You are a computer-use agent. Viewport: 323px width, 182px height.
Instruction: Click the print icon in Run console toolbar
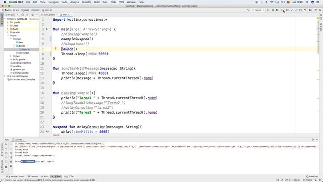(11, 162)
